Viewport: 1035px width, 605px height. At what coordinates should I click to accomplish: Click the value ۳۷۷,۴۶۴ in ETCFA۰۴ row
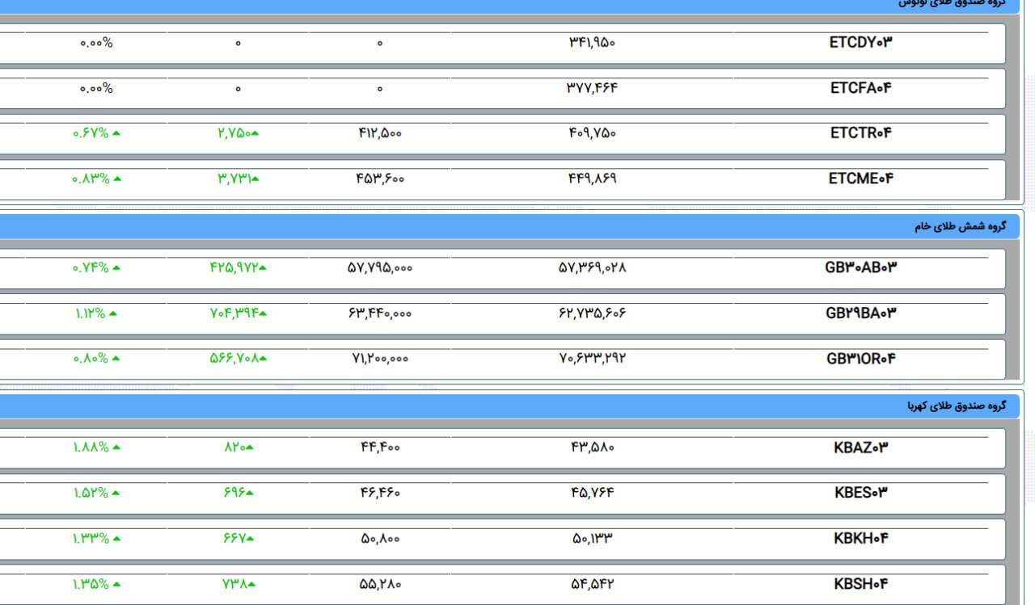click(592, 88)
